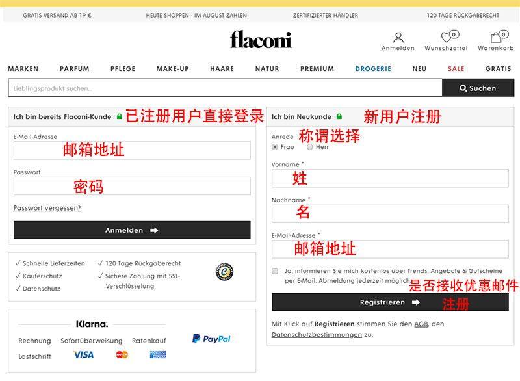Click the Klarna logo

click(x=92, y=324)
